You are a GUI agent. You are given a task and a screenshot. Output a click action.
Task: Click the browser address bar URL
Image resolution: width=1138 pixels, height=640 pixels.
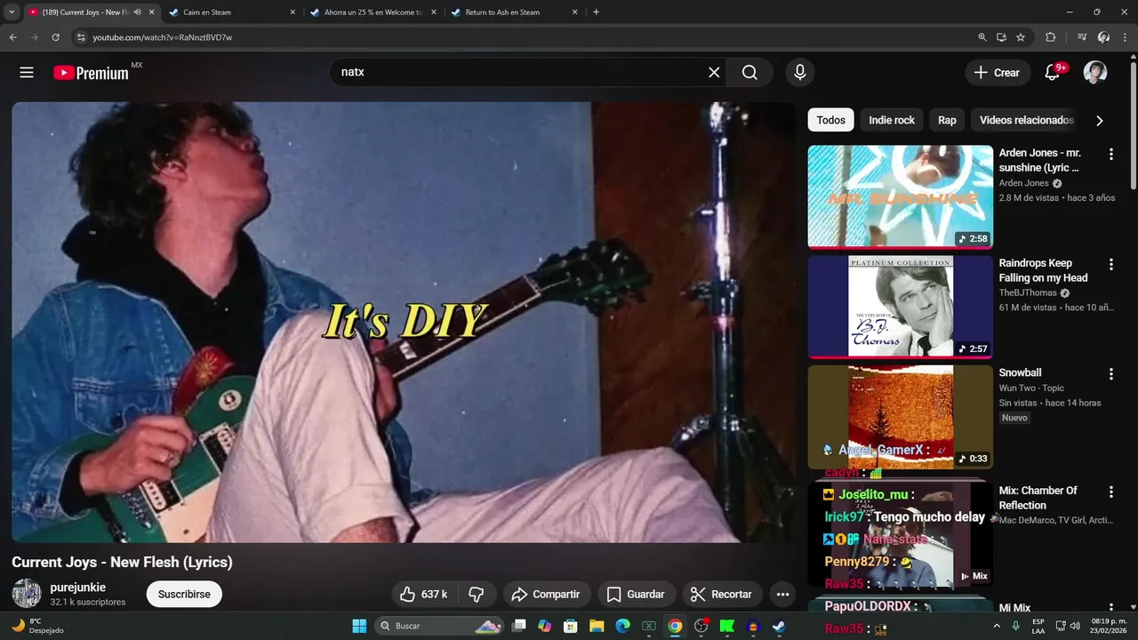tap(163, 37)
